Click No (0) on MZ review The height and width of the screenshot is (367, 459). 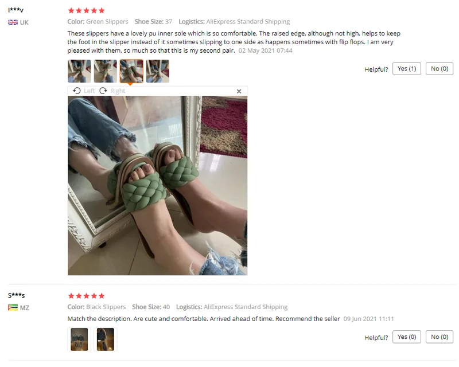439,337
